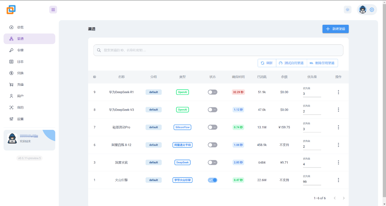Image resolution: width=386 pixels, height=206 pixels.
Task: Click the 新建渠道 new channel button
Action: click(x=335, y=29)
